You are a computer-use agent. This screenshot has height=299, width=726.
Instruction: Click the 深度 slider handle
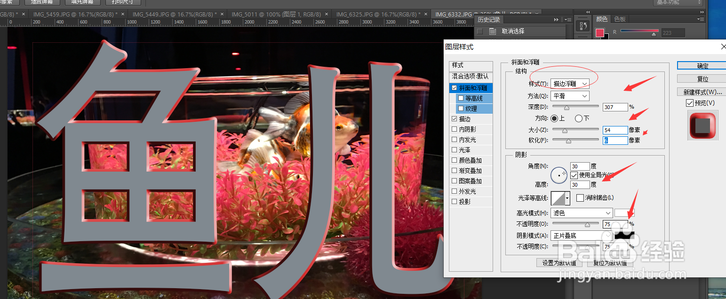pyautogui.click(x=567, y=108)
